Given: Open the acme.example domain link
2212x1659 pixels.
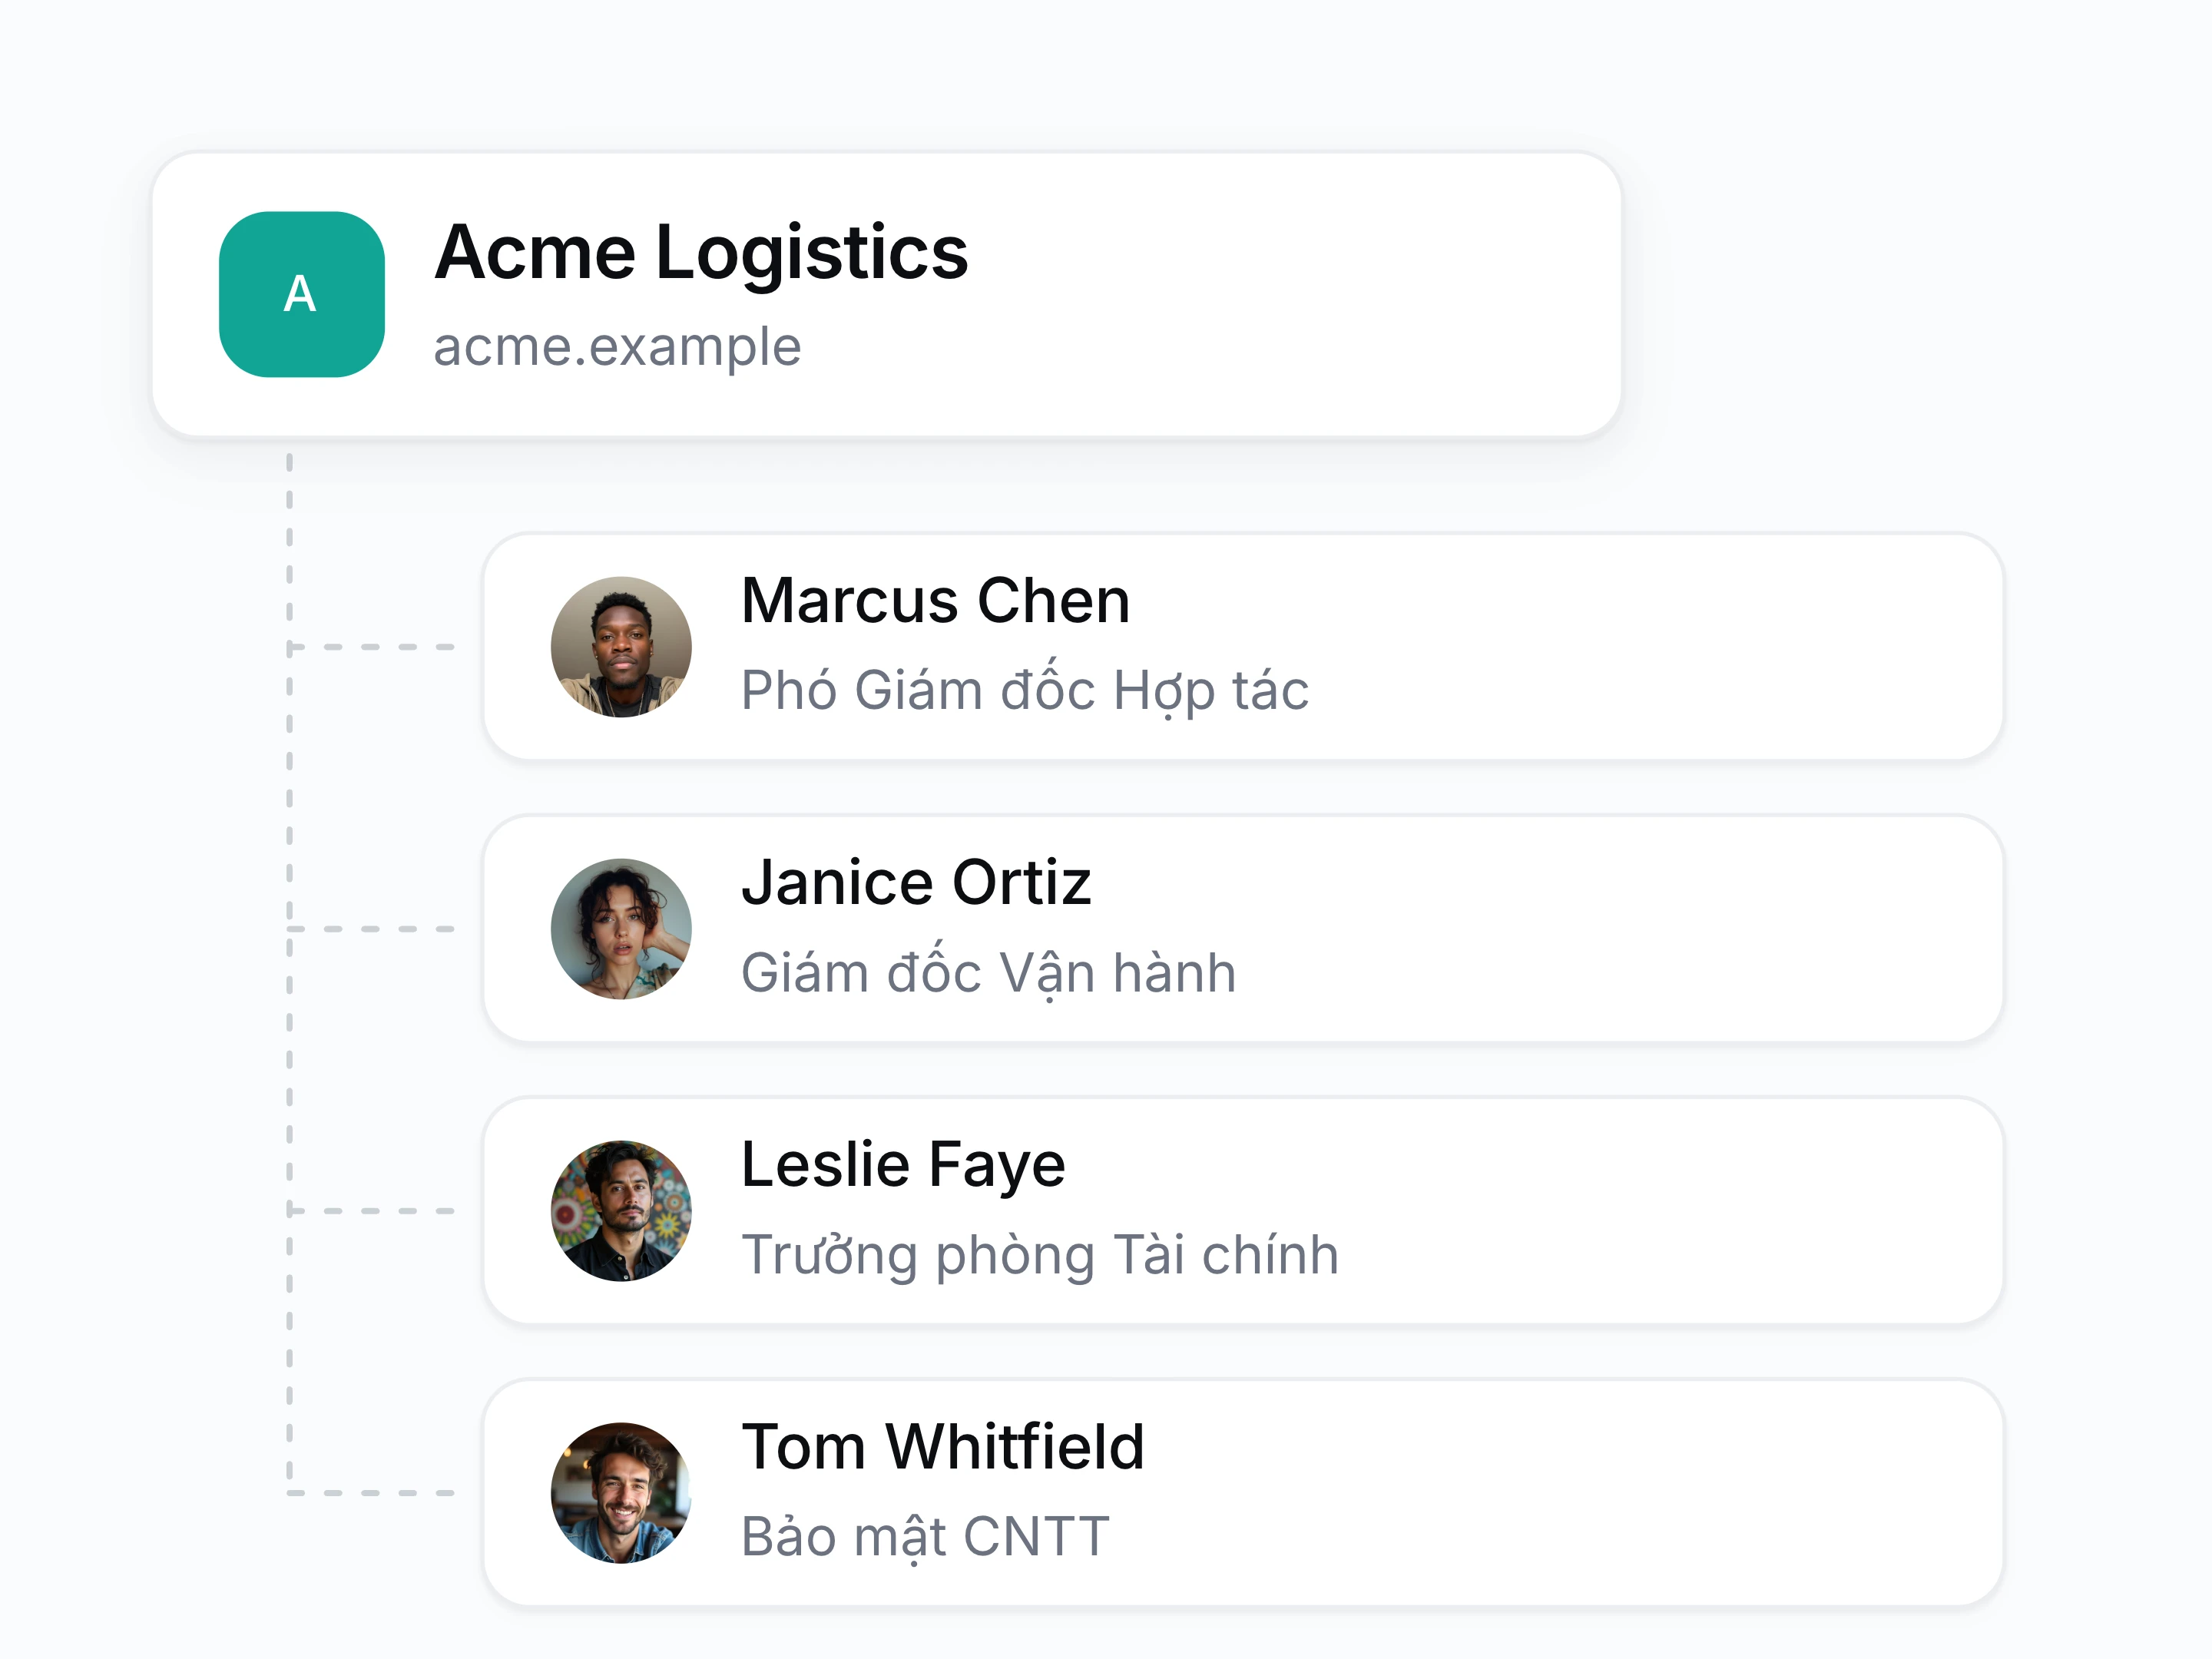Looking at the screenshot, I should tap(617, 347).
